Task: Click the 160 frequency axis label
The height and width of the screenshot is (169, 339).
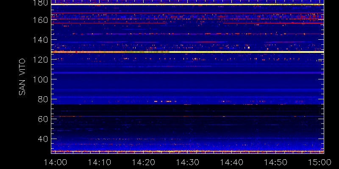Action: (x=40, y=20)
